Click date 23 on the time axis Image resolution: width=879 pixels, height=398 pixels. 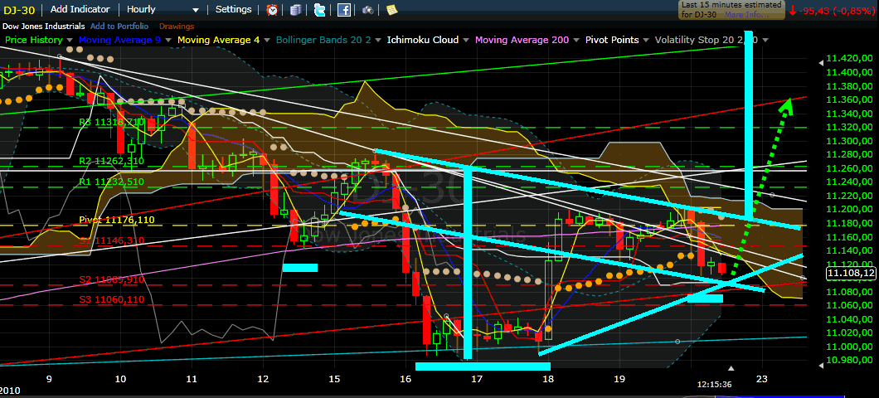click(x=762, y=378)
